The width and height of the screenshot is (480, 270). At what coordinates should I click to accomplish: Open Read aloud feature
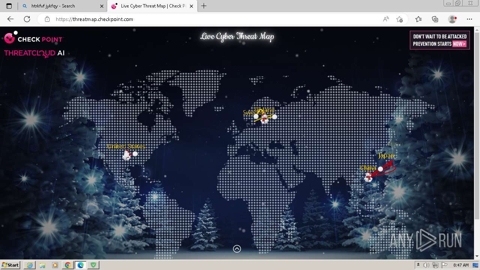click(x=385, y=19)
